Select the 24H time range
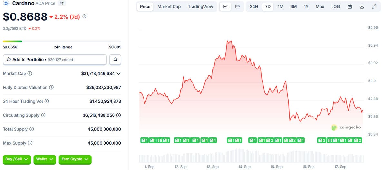The width and height of the screenshot is (387, 170). (x=254, y=6)
